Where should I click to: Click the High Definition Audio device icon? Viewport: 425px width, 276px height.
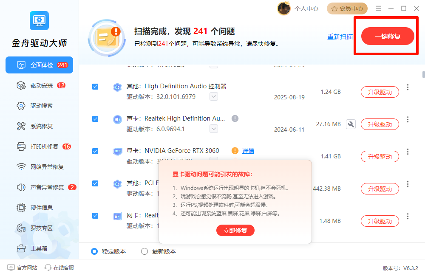(117, 87)
